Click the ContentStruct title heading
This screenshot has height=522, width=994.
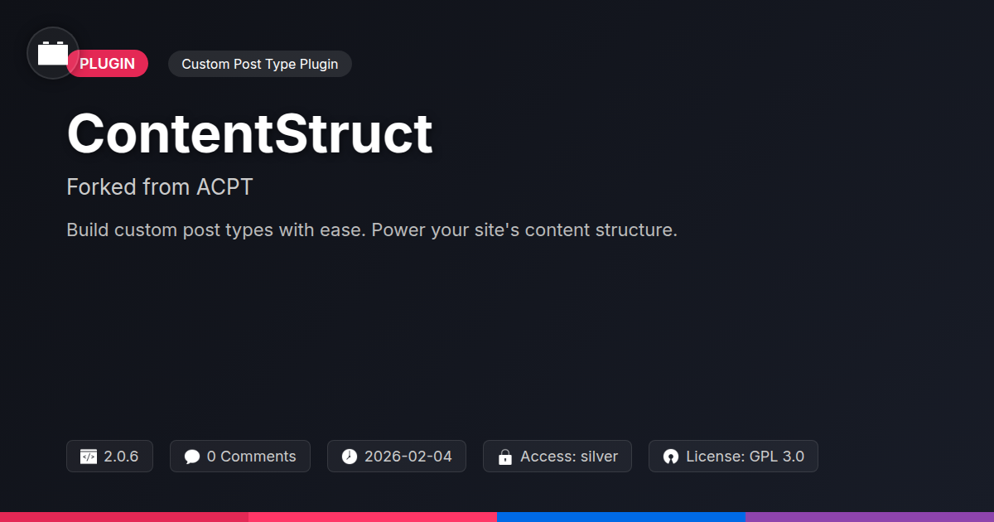[249, 133]
